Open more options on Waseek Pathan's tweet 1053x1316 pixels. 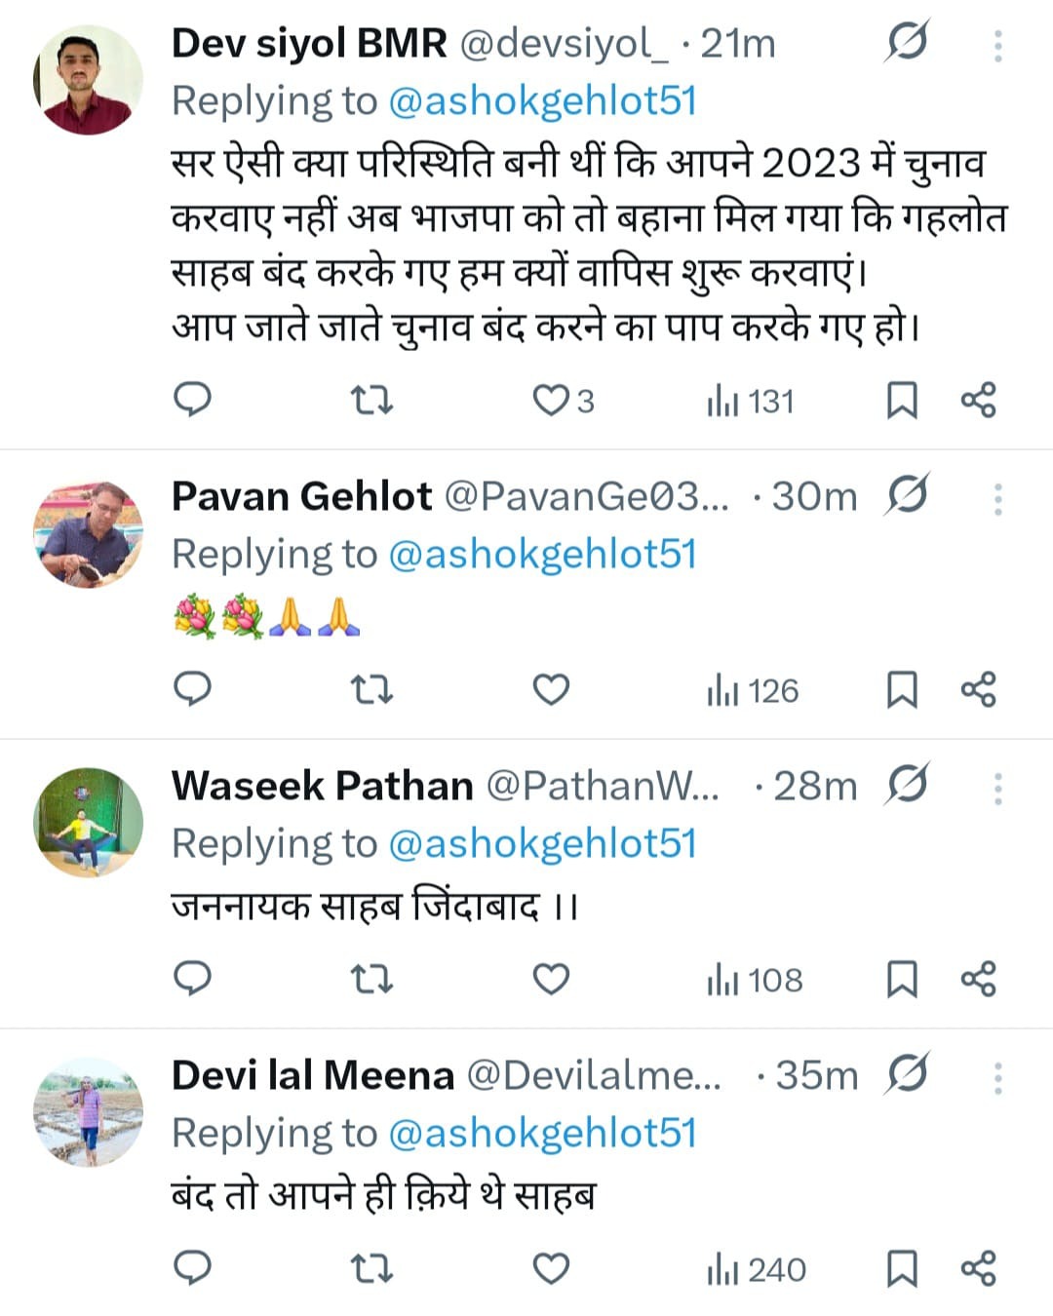click(997, 788)
